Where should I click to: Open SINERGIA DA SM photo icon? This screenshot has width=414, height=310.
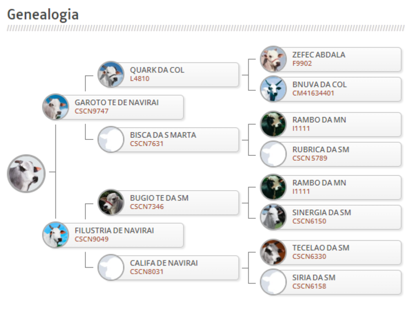click(x=273, y=217)
